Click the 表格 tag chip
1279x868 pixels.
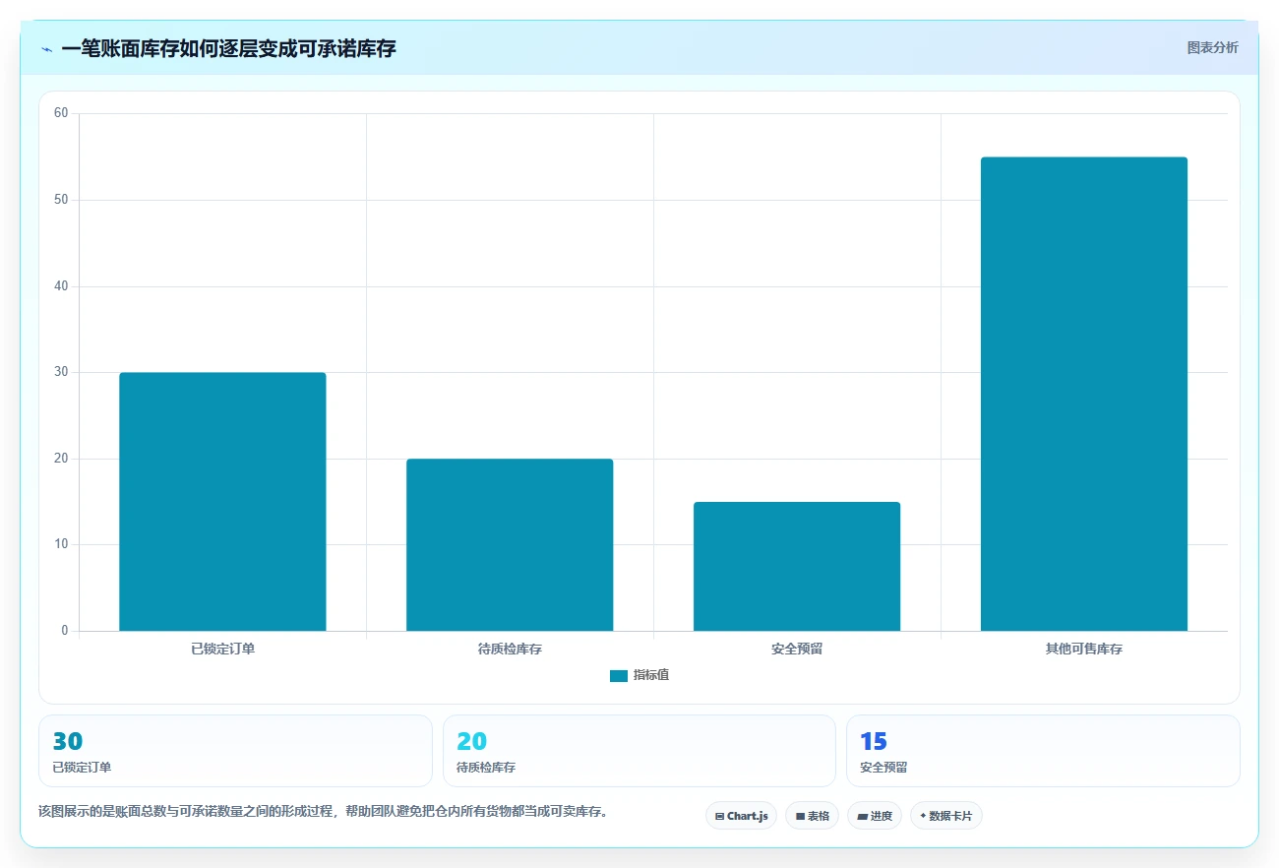(812, 816)
